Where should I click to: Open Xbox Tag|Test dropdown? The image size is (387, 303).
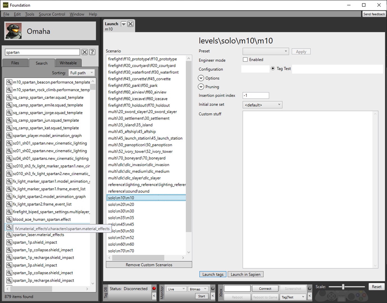point(293,297)
